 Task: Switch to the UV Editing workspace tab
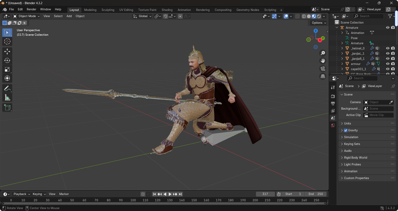click(126, 10)
